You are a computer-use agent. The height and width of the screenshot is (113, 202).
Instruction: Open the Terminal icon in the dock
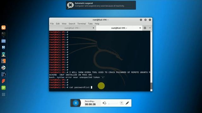(x=3, y=34)
